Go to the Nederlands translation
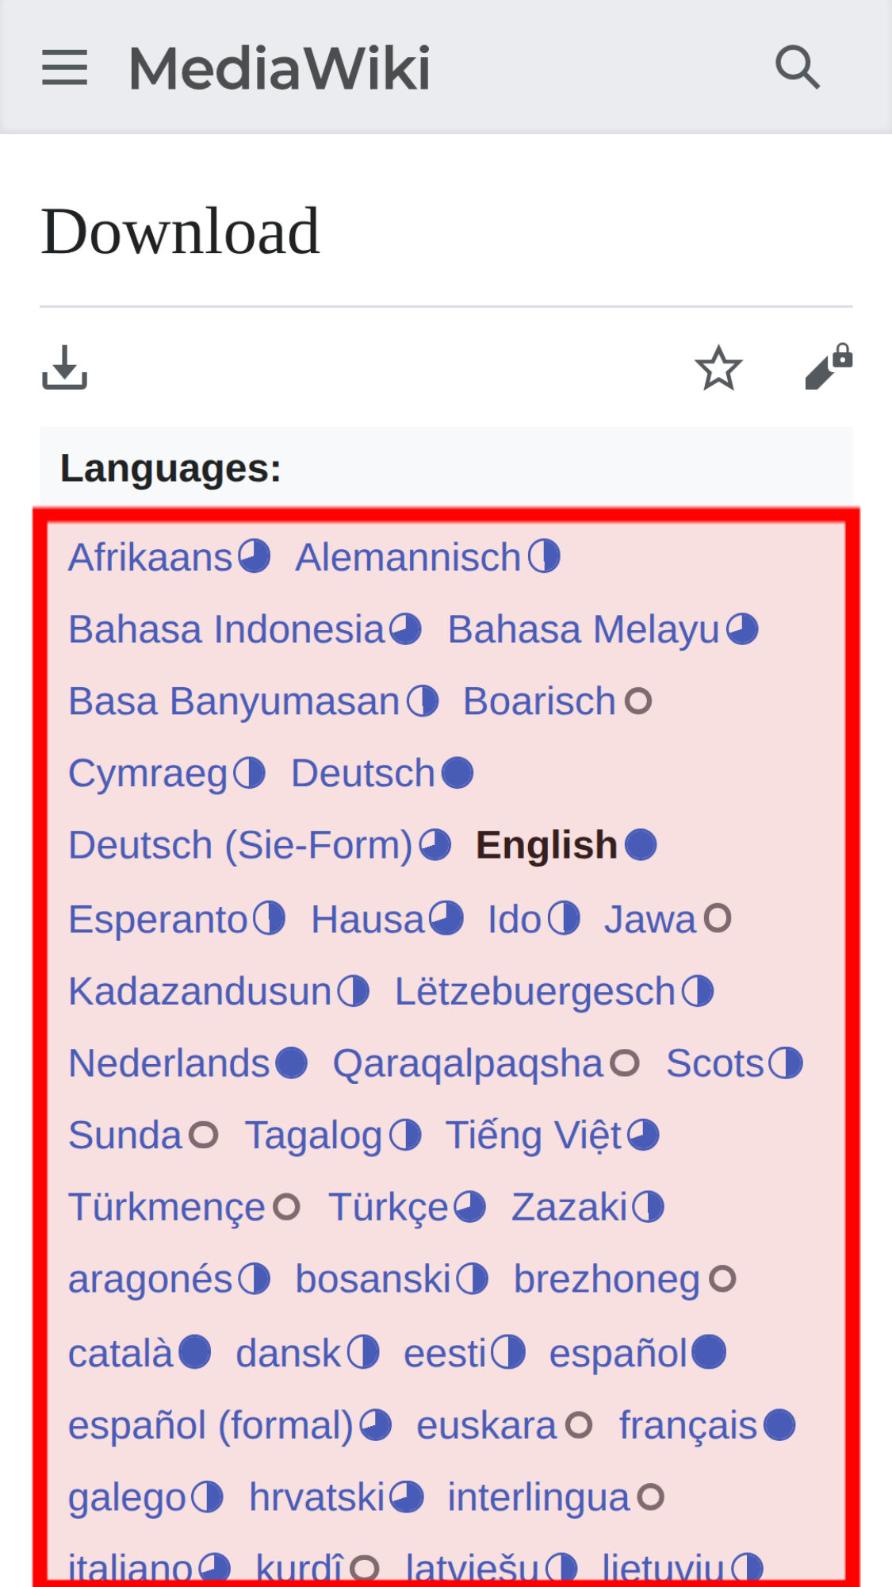The width and height of the screenshot is (892, 1587). [x=169, y=1063]
